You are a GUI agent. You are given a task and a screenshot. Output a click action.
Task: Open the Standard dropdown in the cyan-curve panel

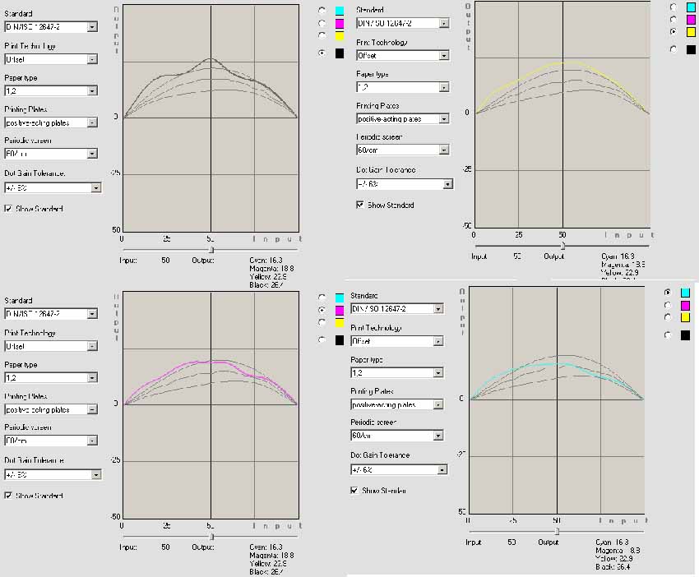438,309
